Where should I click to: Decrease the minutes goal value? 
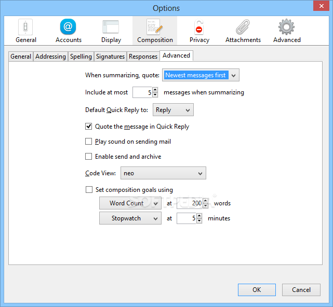point(199,221)
